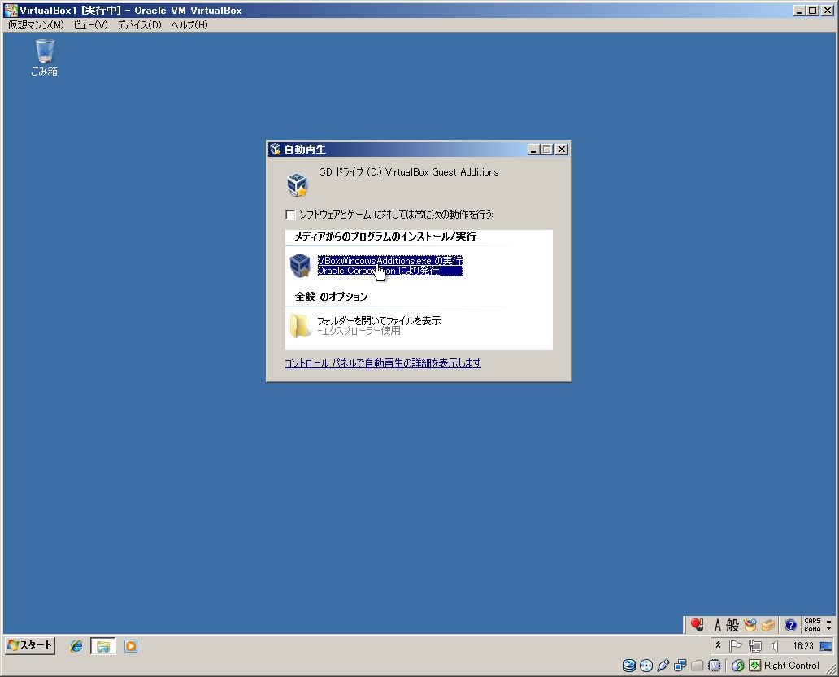Click the IME red ball input method icon
Viewport: 839px width, 677px height.
[x=697, y=625]
